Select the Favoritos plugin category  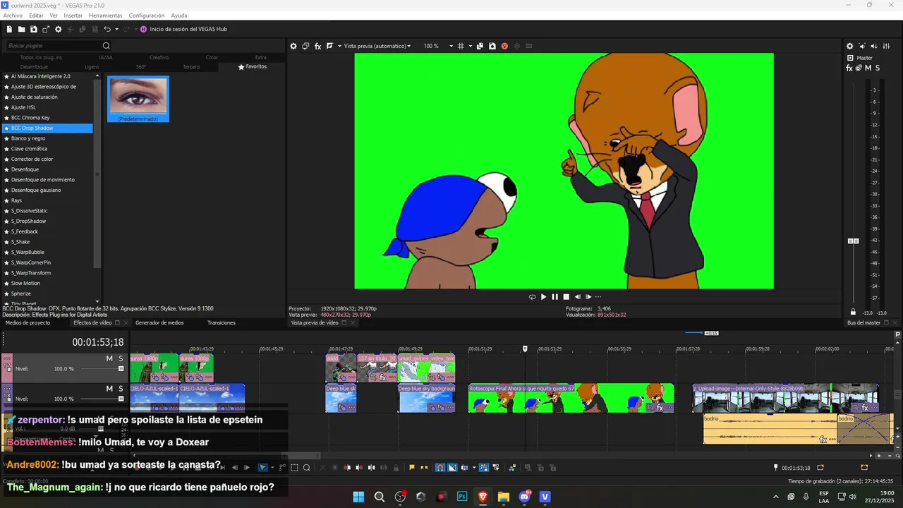(253, 66)
